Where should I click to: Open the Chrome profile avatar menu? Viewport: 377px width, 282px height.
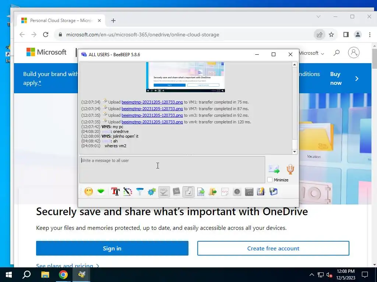[x=358, y=35]
